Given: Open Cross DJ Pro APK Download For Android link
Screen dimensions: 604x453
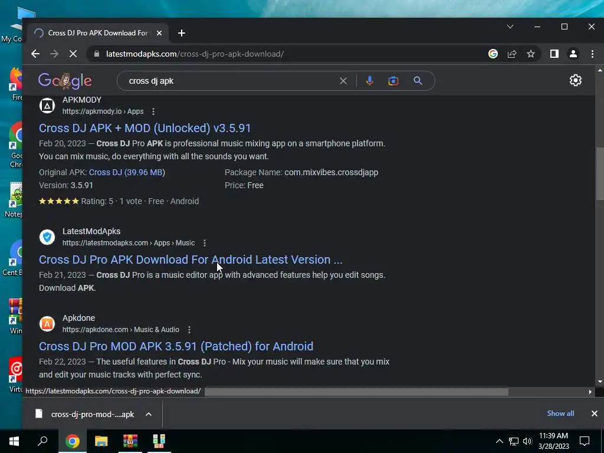Looking at the screenshot, I should 191,260.
